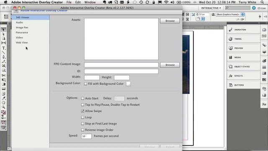Open the control panel flyout menu

tap(265, 16)
